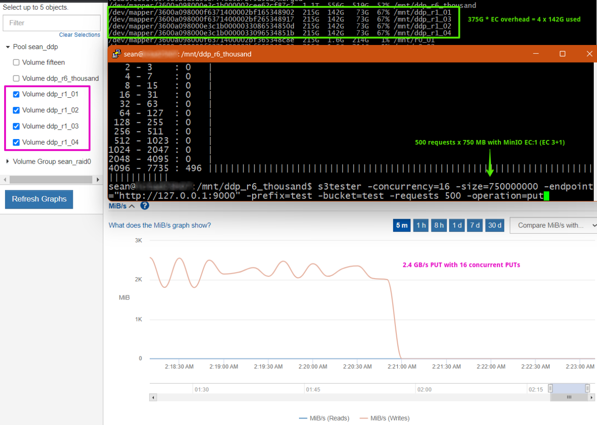Uncheck Volume ddp_r1_02
This screenshot has height=425, width=597.
(16, 110)
